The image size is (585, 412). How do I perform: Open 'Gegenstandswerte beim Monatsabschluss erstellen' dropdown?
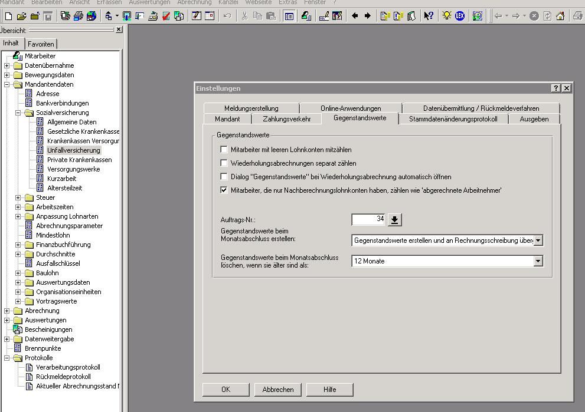click(538, 240)
